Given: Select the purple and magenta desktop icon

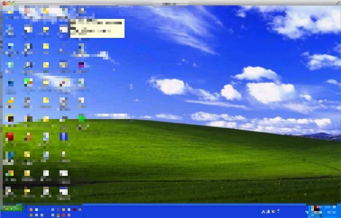Looking at the screenshot, I should pyautogui.click(x=81, y=65).
